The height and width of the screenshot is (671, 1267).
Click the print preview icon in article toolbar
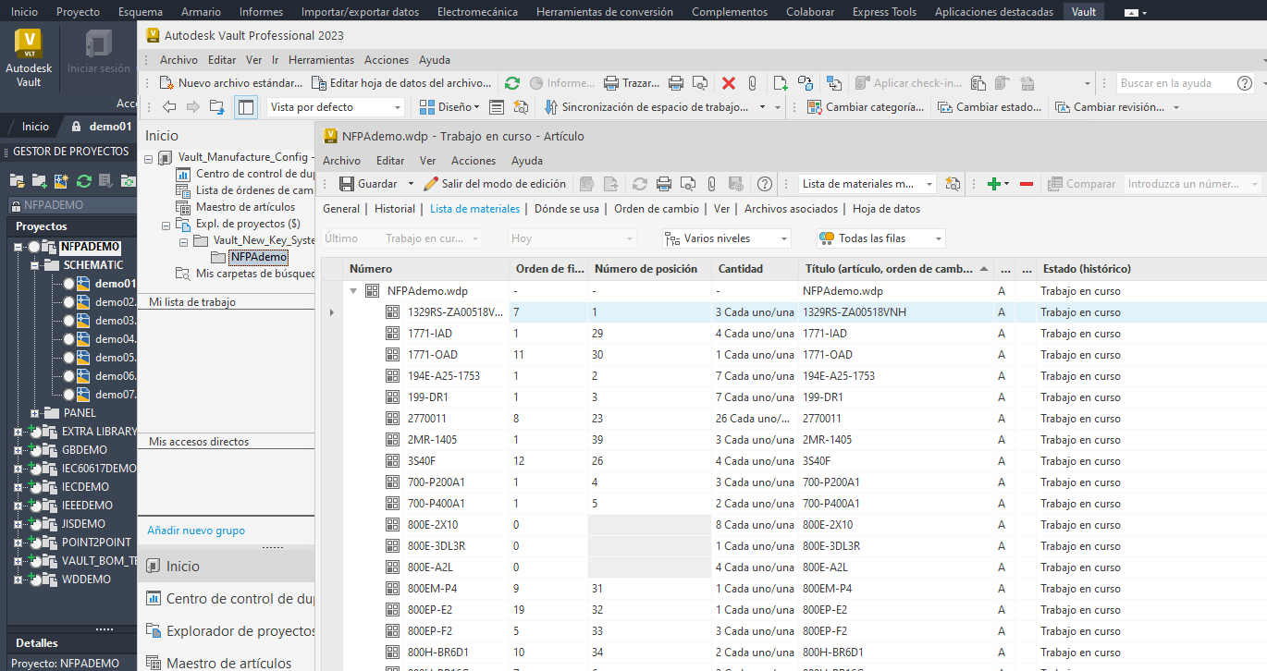pyautogui.click(x=688, y=184)
